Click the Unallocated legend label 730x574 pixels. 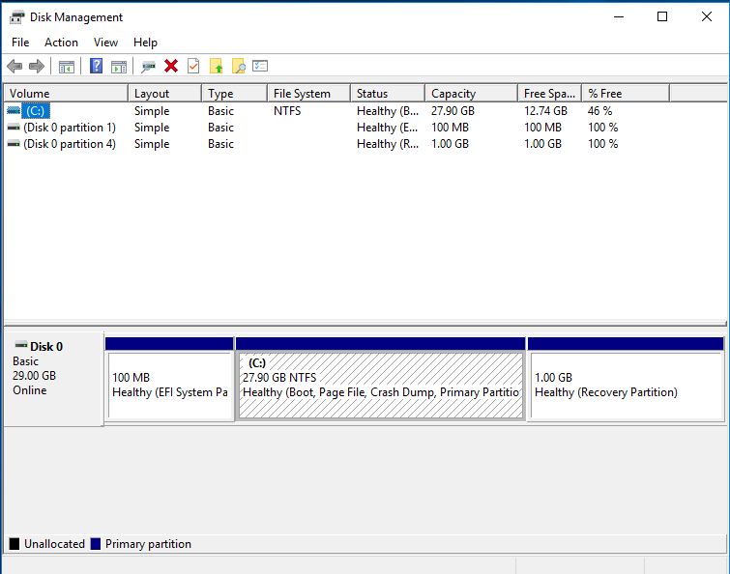pyautogui.click(x=54, y=544)
